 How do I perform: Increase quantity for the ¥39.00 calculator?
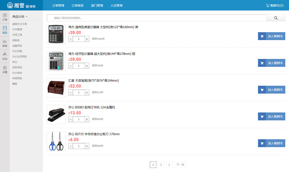(87, 39)
